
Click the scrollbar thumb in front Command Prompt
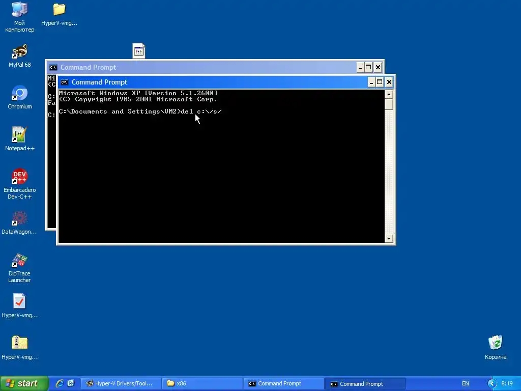click(389, 104)
